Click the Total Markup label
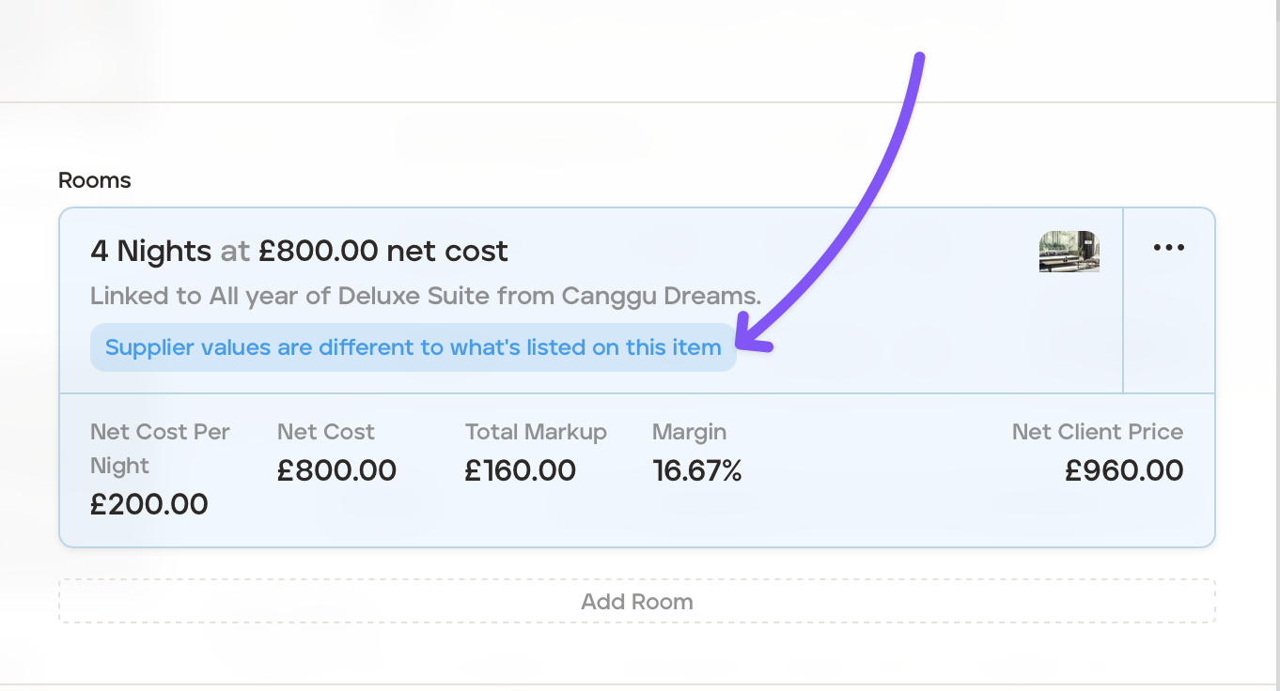This screenshot has width=1280, height=691. coord(535,432)
